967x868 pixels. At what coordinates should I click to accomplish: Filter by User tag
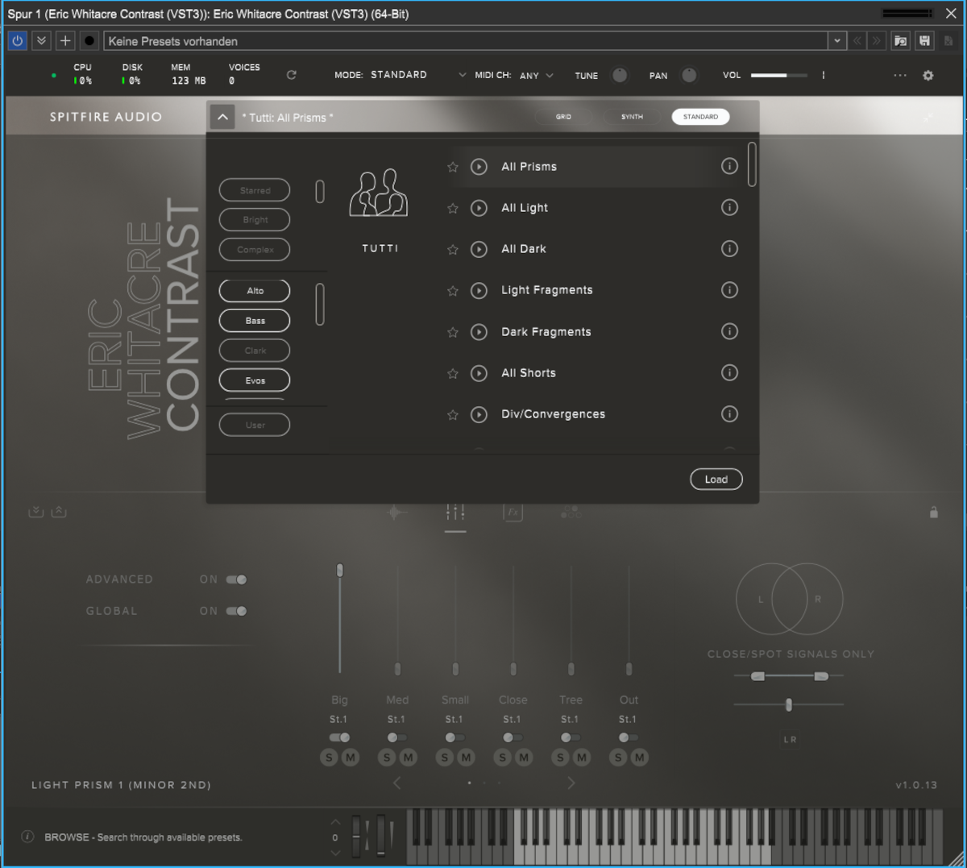255,425
